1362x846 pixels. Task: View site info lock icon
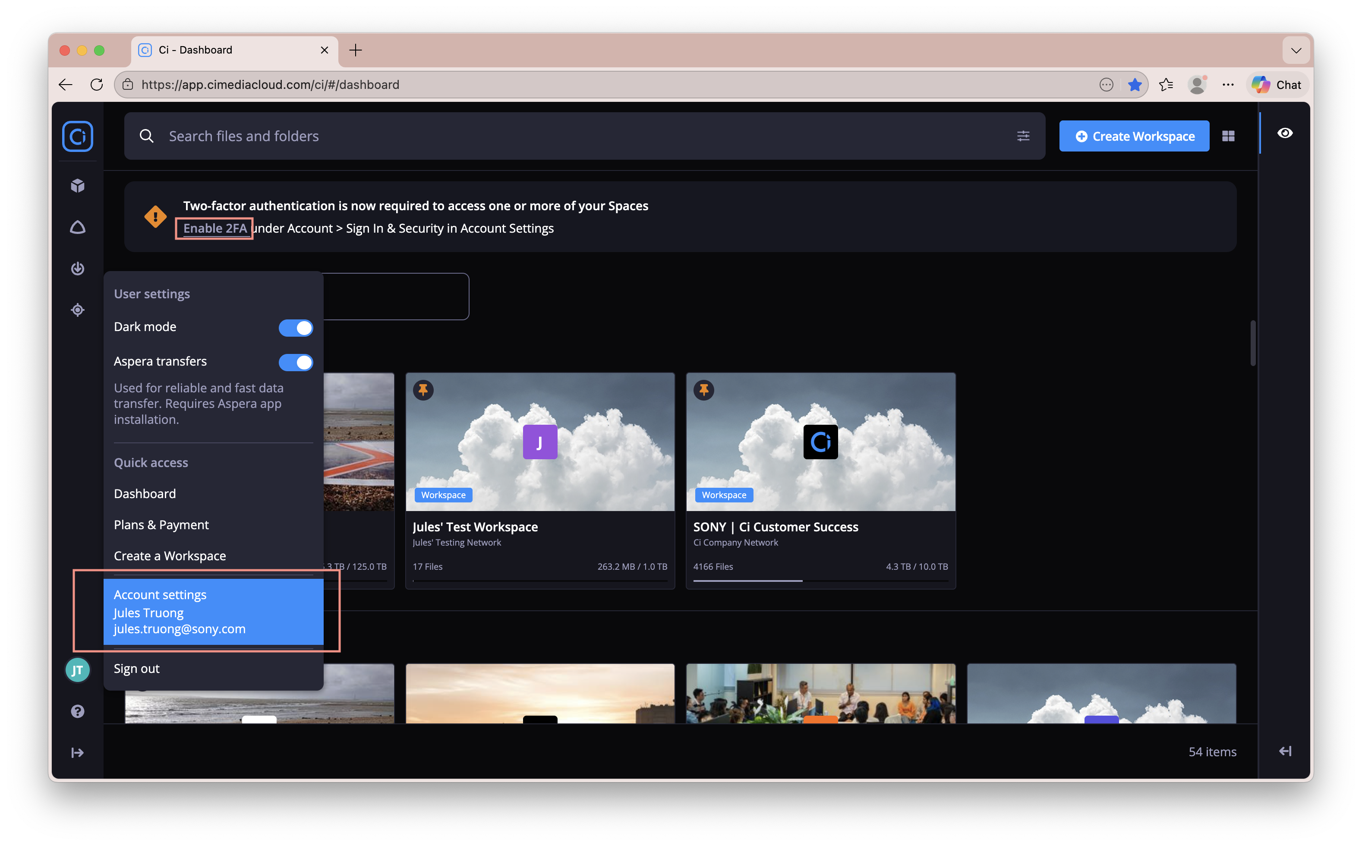(x=128, y=85)
